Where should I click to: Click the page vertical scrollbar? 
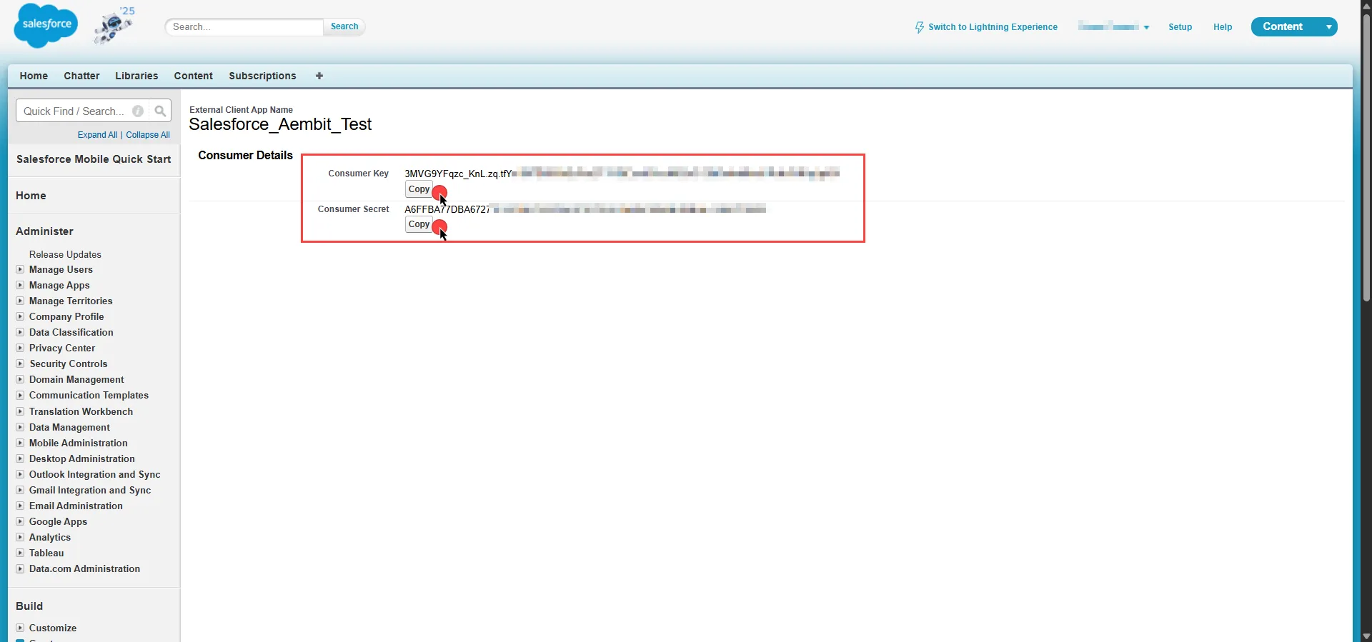click(x=1366, y=157)
